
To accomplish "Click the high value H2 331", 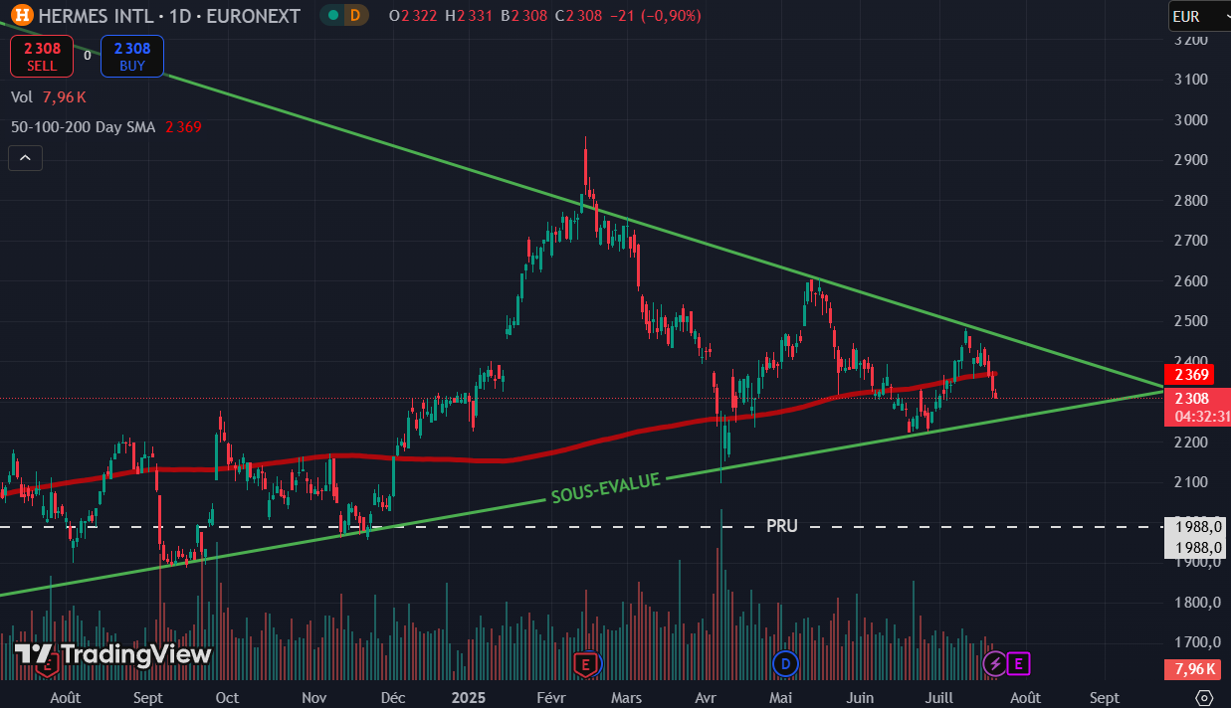I will click(467, 16).
